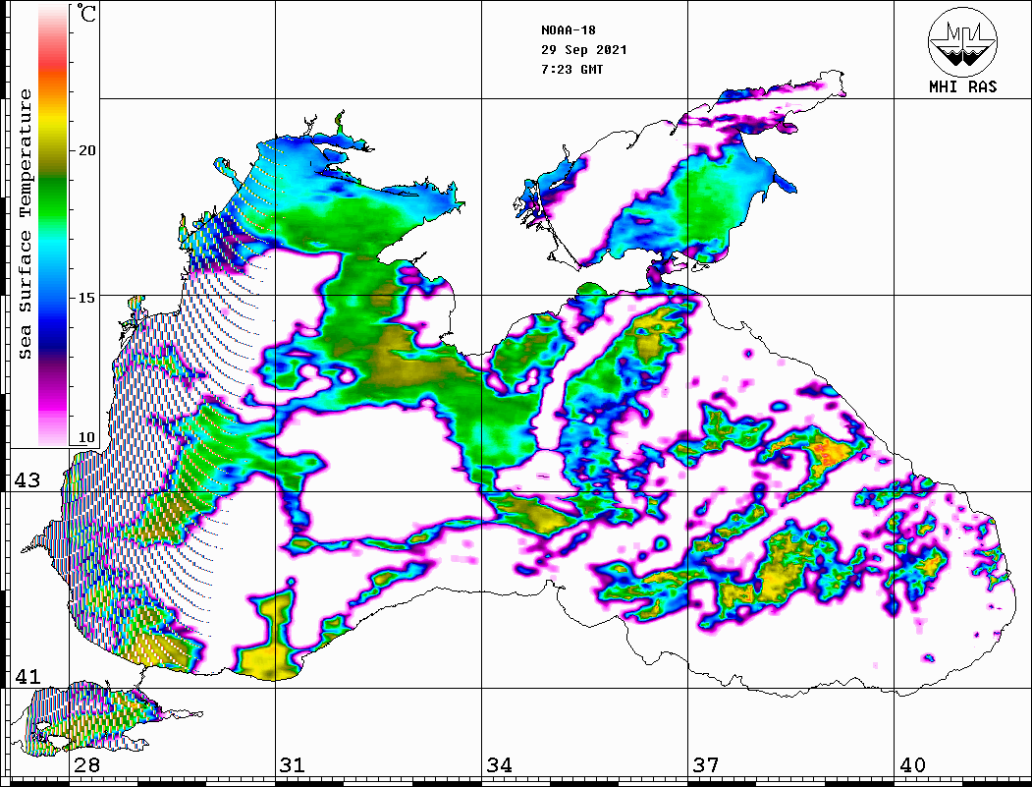Click longitude label '28'
The width and height of the screenshot is (1032, 787).
[86, 765]
